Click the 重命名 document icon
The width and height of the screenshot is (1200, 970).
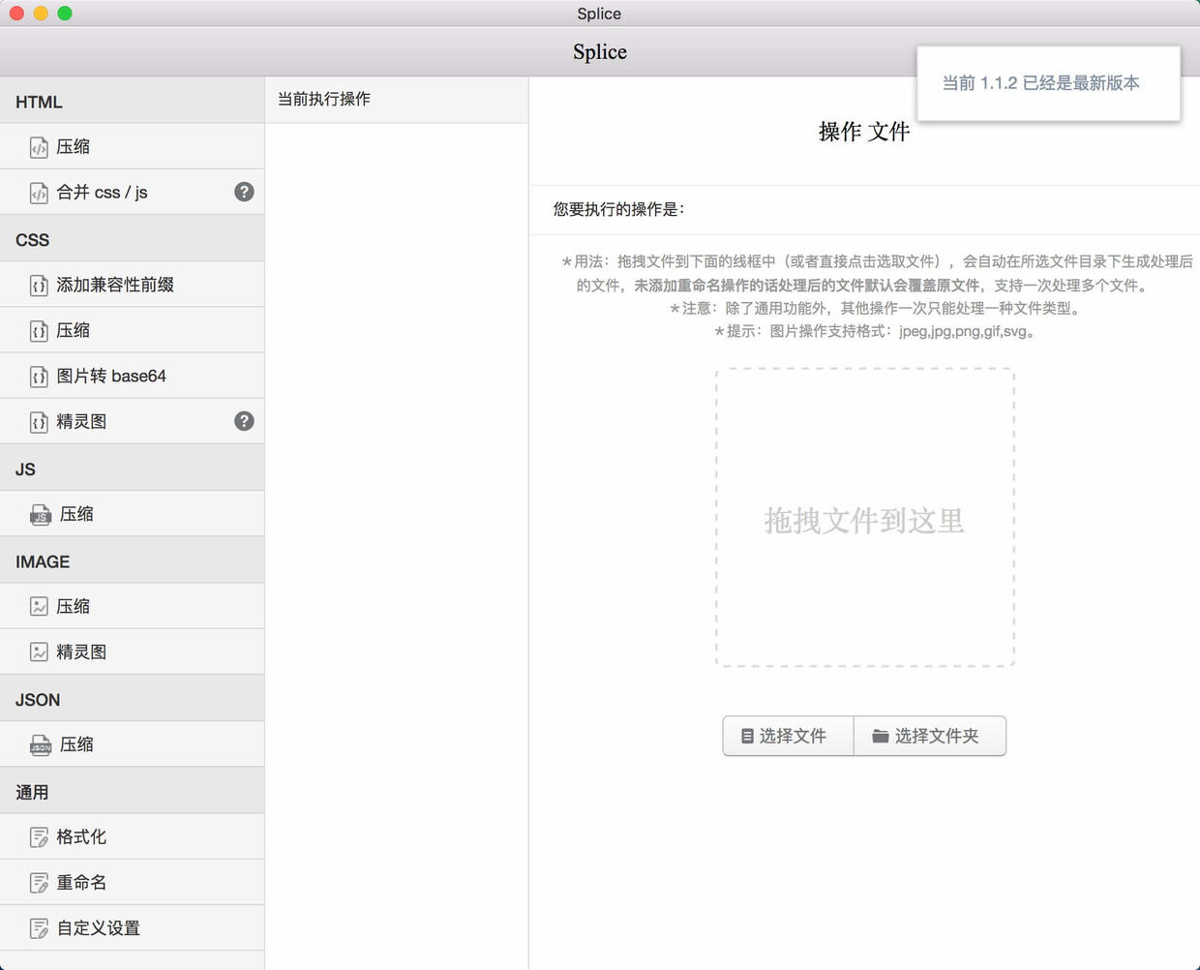[39, 883]
